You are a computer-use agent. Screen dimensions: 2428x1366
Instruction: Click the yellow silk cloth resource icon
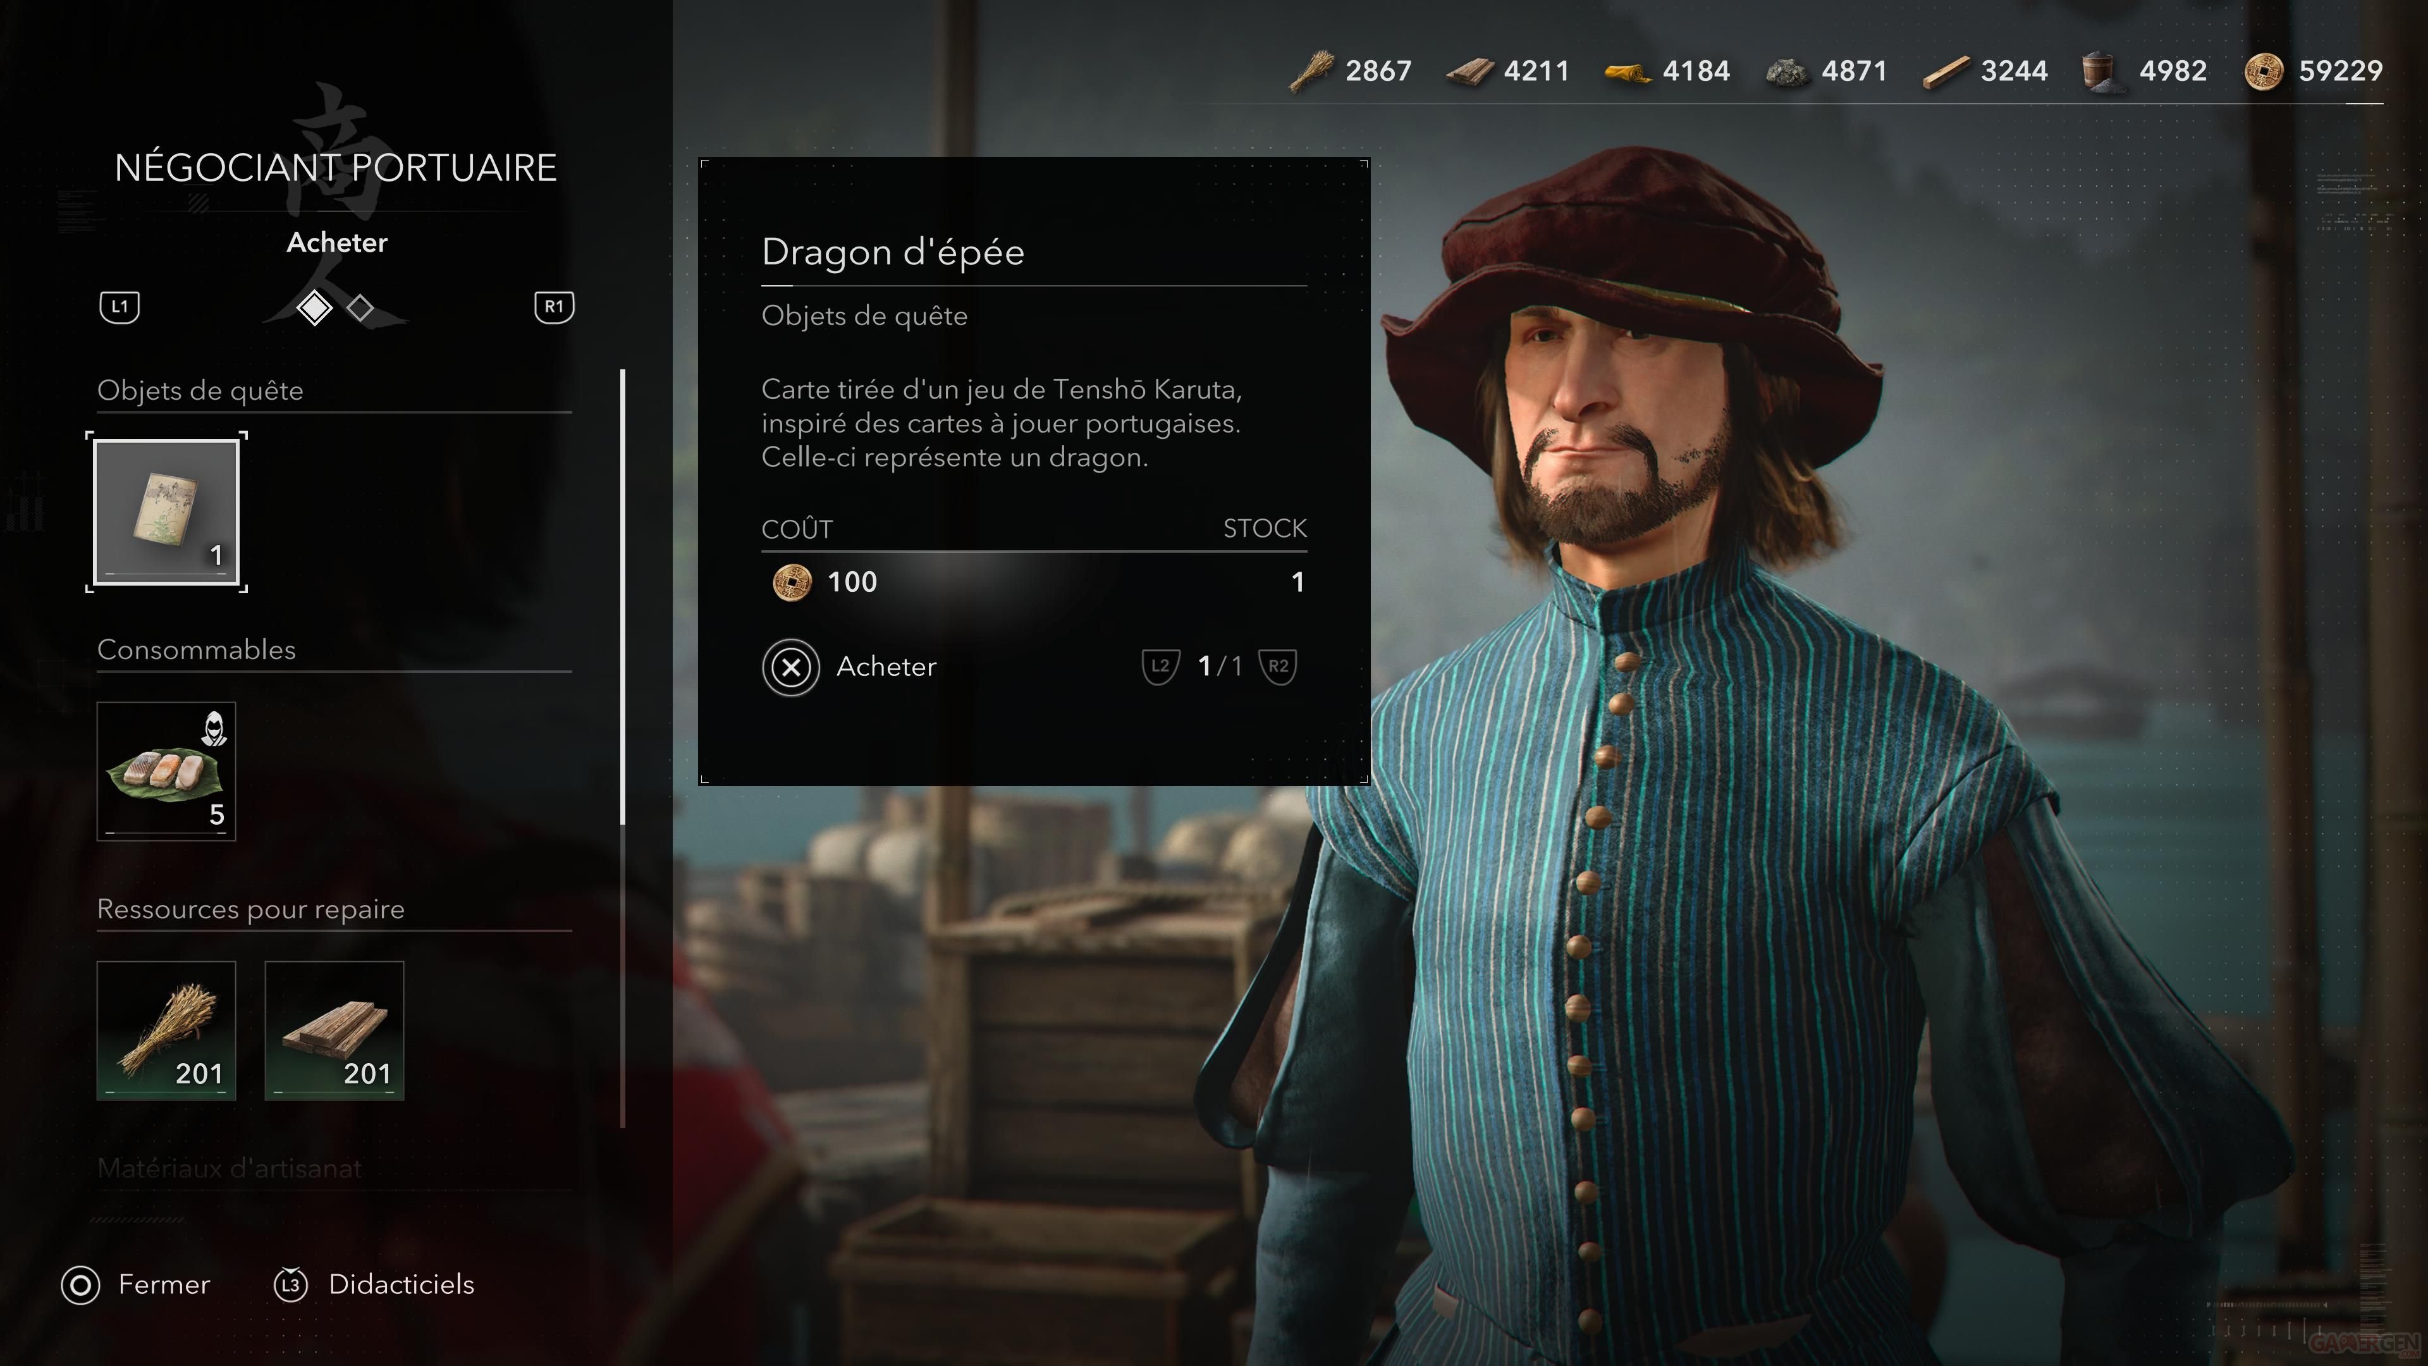pyautogui.click(x=1628, y=71)
